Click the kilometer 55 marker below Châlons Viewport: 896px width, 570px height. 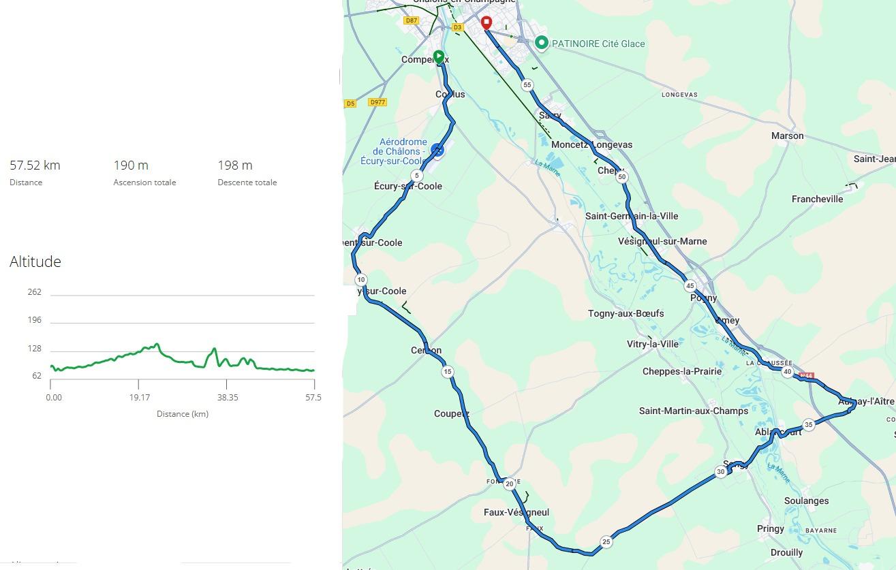tap(527, 84)
